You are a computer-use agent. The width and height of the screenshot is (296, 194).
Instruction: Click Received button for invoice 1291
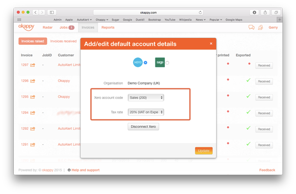point(264,145)
